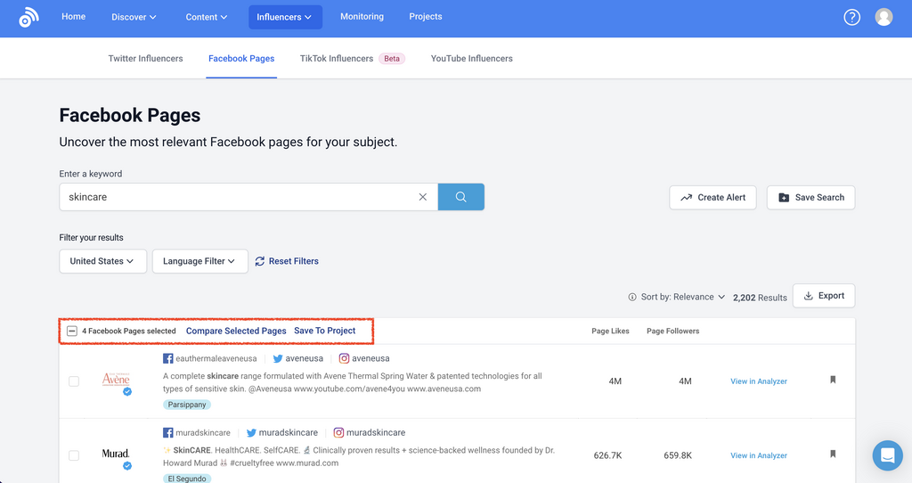
Task: Clear the keyword with the X icon
Action: pos(423,197)
